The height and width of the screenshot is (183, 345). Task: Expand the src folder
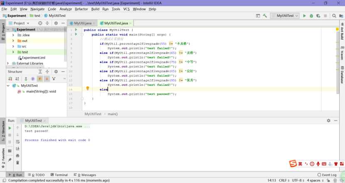click(x=13, y=46)
